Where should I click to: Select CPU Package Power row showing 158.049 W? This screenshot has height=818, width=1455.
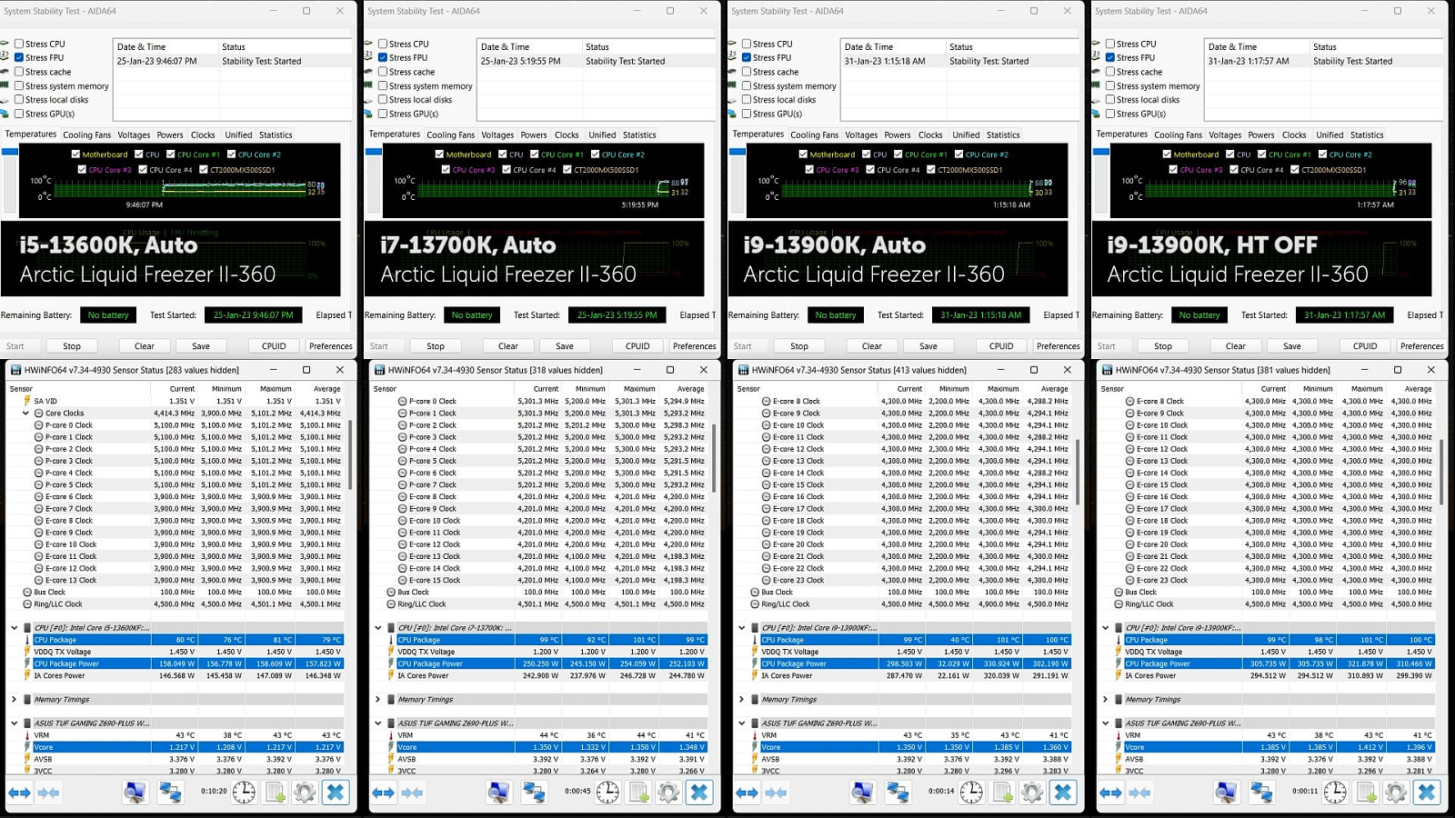tap(187, 663)
